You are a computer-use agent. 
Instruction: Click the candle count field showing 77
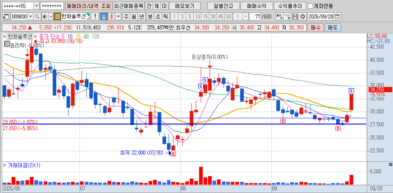click(255, 17)
